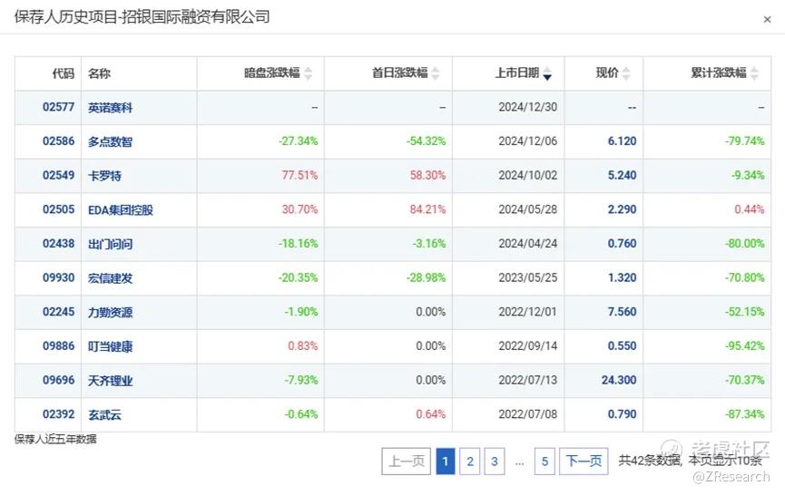785x495 pixels.
Task: Jump to page 3
Action: 495,461
